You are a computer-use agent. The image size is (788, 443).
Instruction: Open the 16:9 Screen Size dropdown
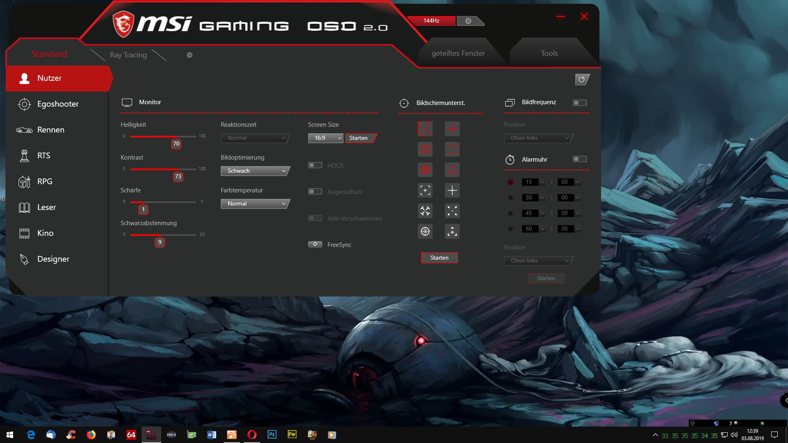pos(325,138)
